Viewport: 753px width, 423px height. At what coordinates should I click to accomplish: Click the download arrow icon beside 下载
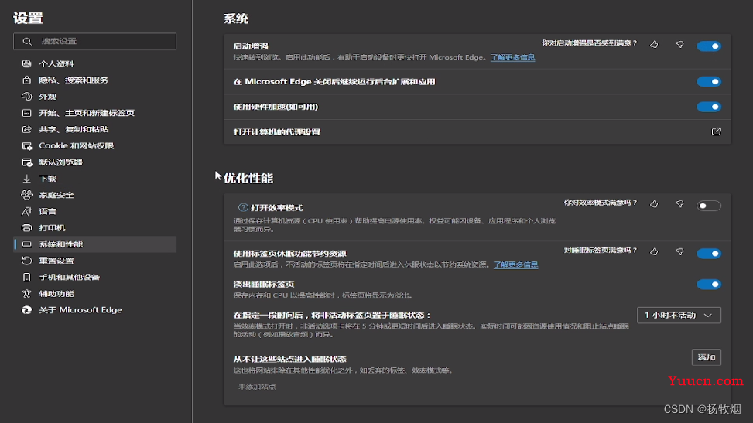(27, 179)
